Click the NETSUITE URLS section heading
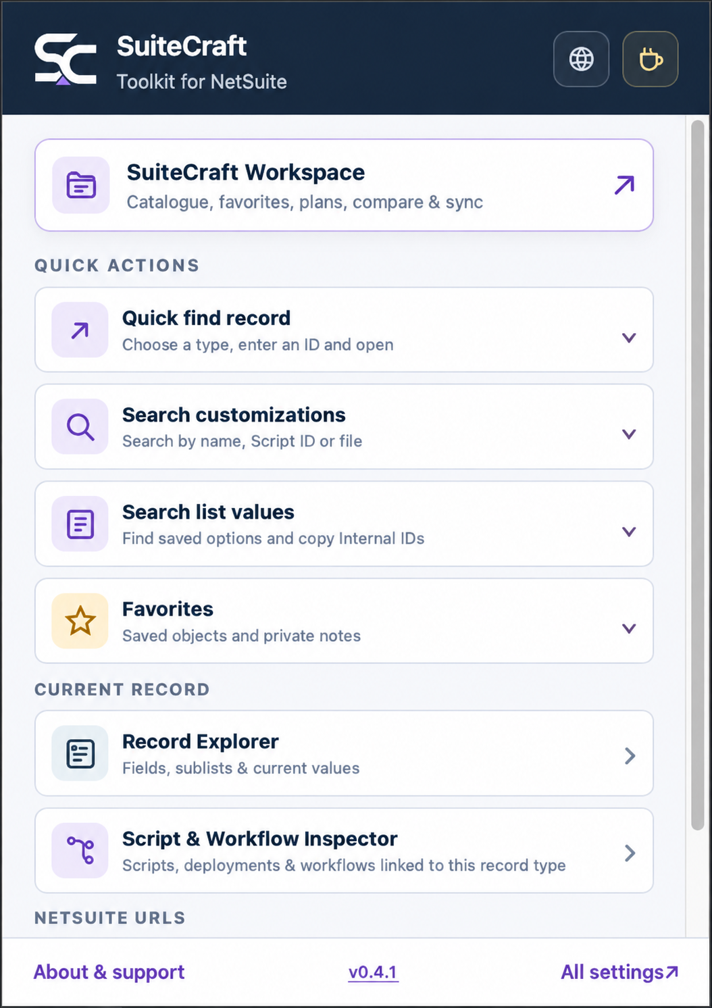The height and width of the screenshot is (1008, 712). pyautogui.click(x=110, y=918)
